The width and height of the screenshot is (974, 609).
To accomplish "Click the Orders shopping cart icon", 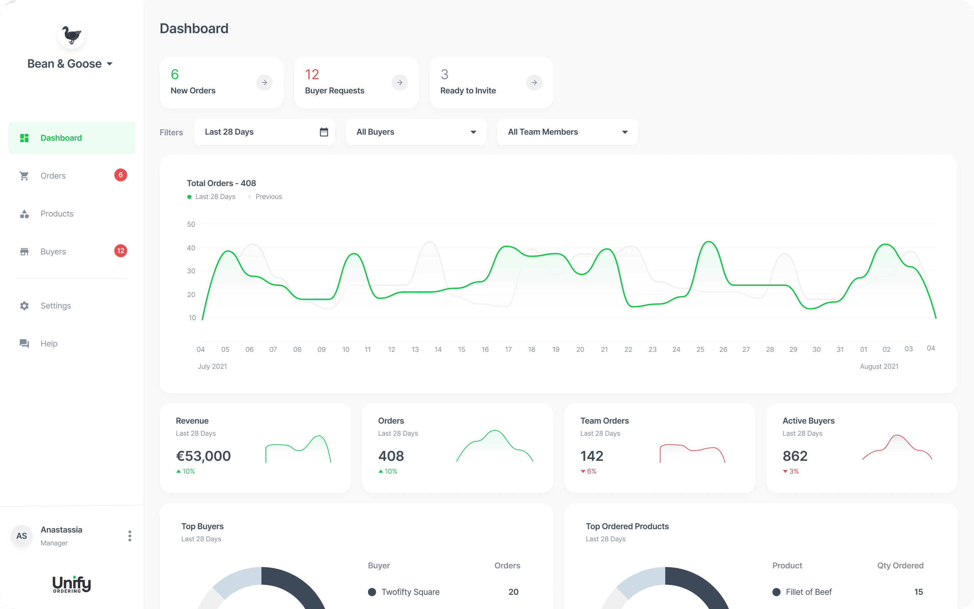I will pyautogui.click(x=24, y=176).
